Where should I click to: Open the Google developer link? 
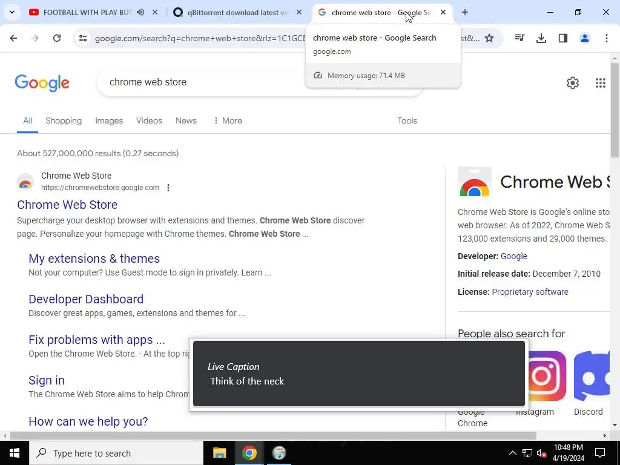click(513, 256)
